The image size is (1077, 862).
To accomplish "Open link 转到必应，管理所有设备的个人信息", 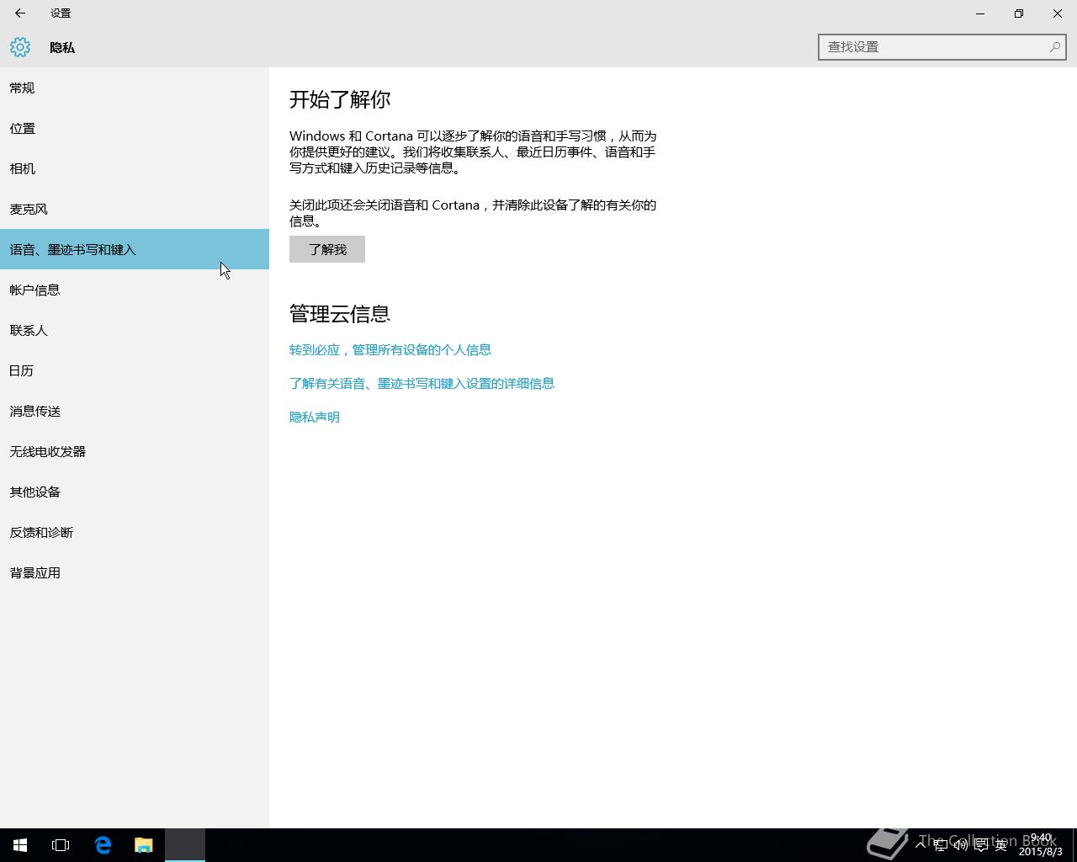I will click(390, 349).
